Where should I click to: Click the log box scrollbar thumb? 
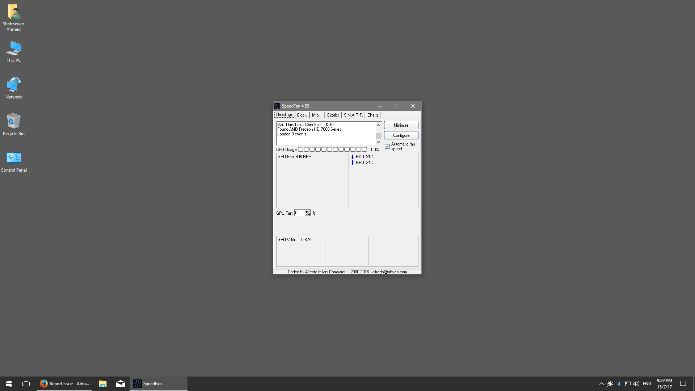pyautogui.click(x=379, y=136)
